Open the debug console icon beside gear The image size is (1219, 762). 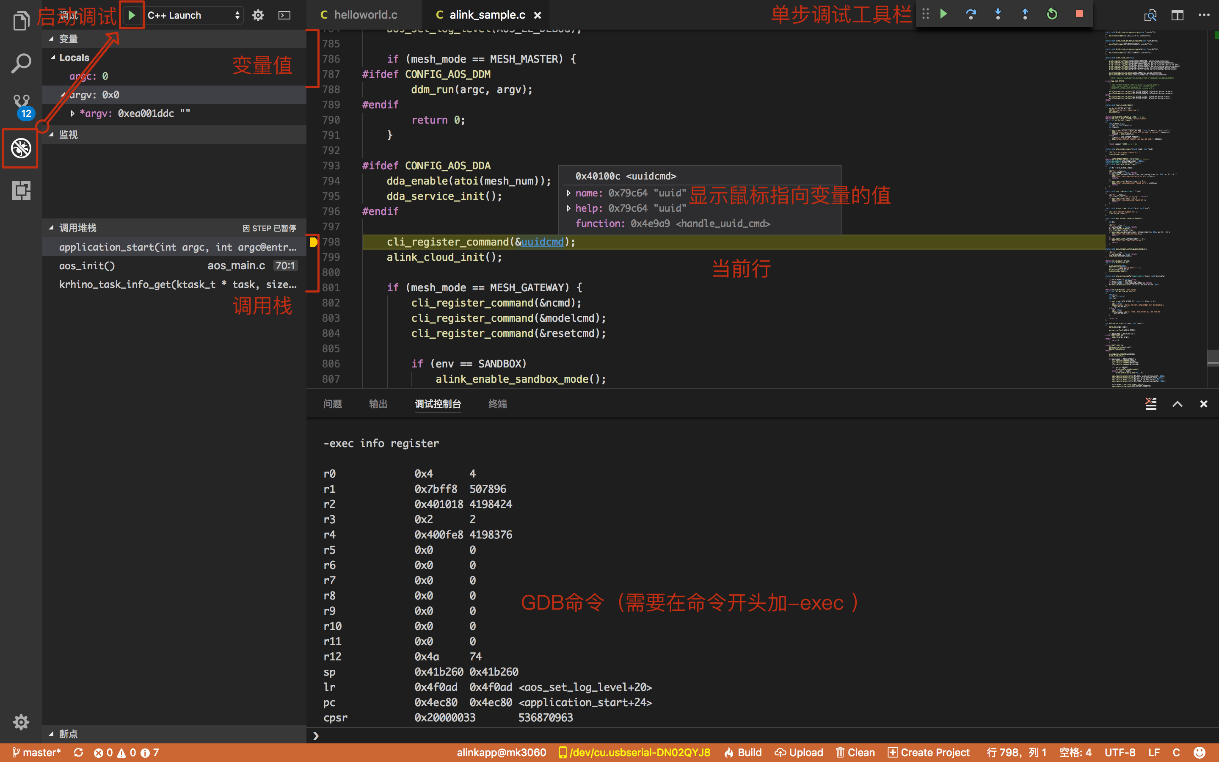tap(284, 15)
